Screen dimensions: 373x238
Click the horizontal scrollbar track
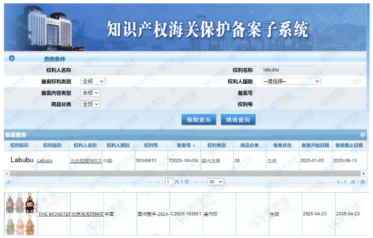(x=185, y=174)
